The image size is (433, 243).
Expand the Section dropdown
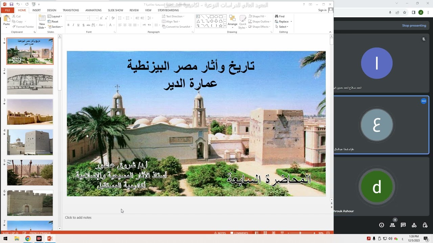(x=55, y=27)
